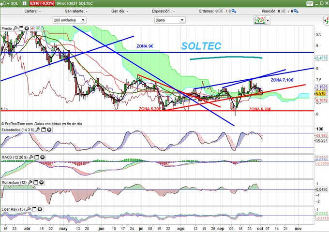The image size is (329, 232).
Task: Open Órdenes gears settings icon
Action: (234, 11)
